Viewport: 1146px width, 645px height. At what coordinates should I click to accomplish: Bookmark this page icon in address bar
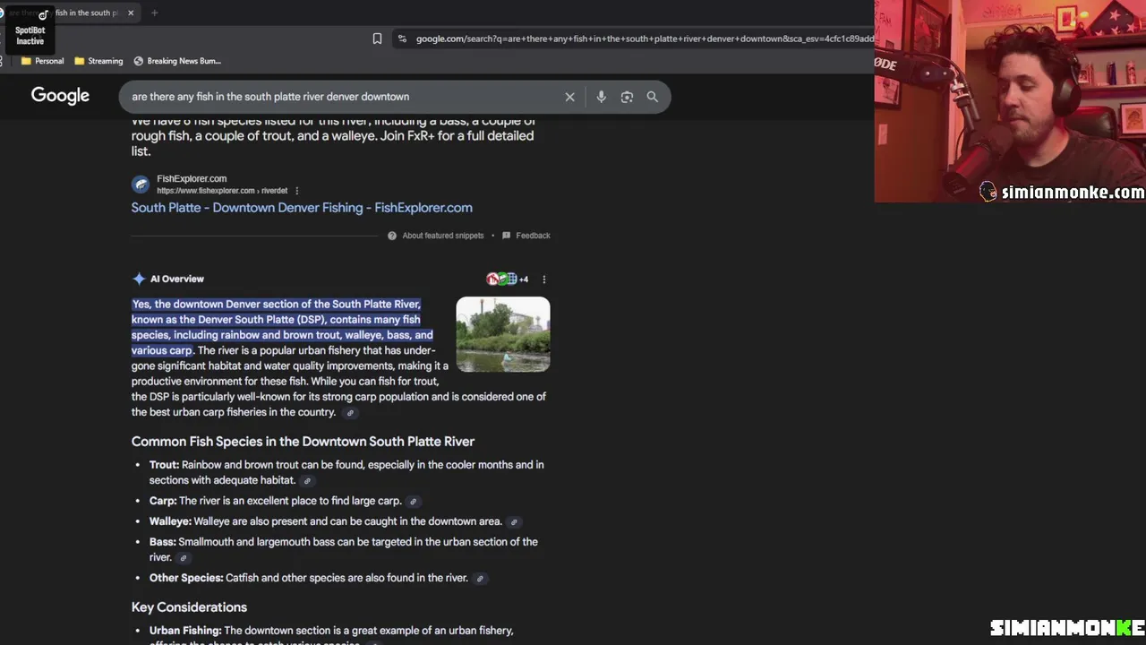(377, 39)
